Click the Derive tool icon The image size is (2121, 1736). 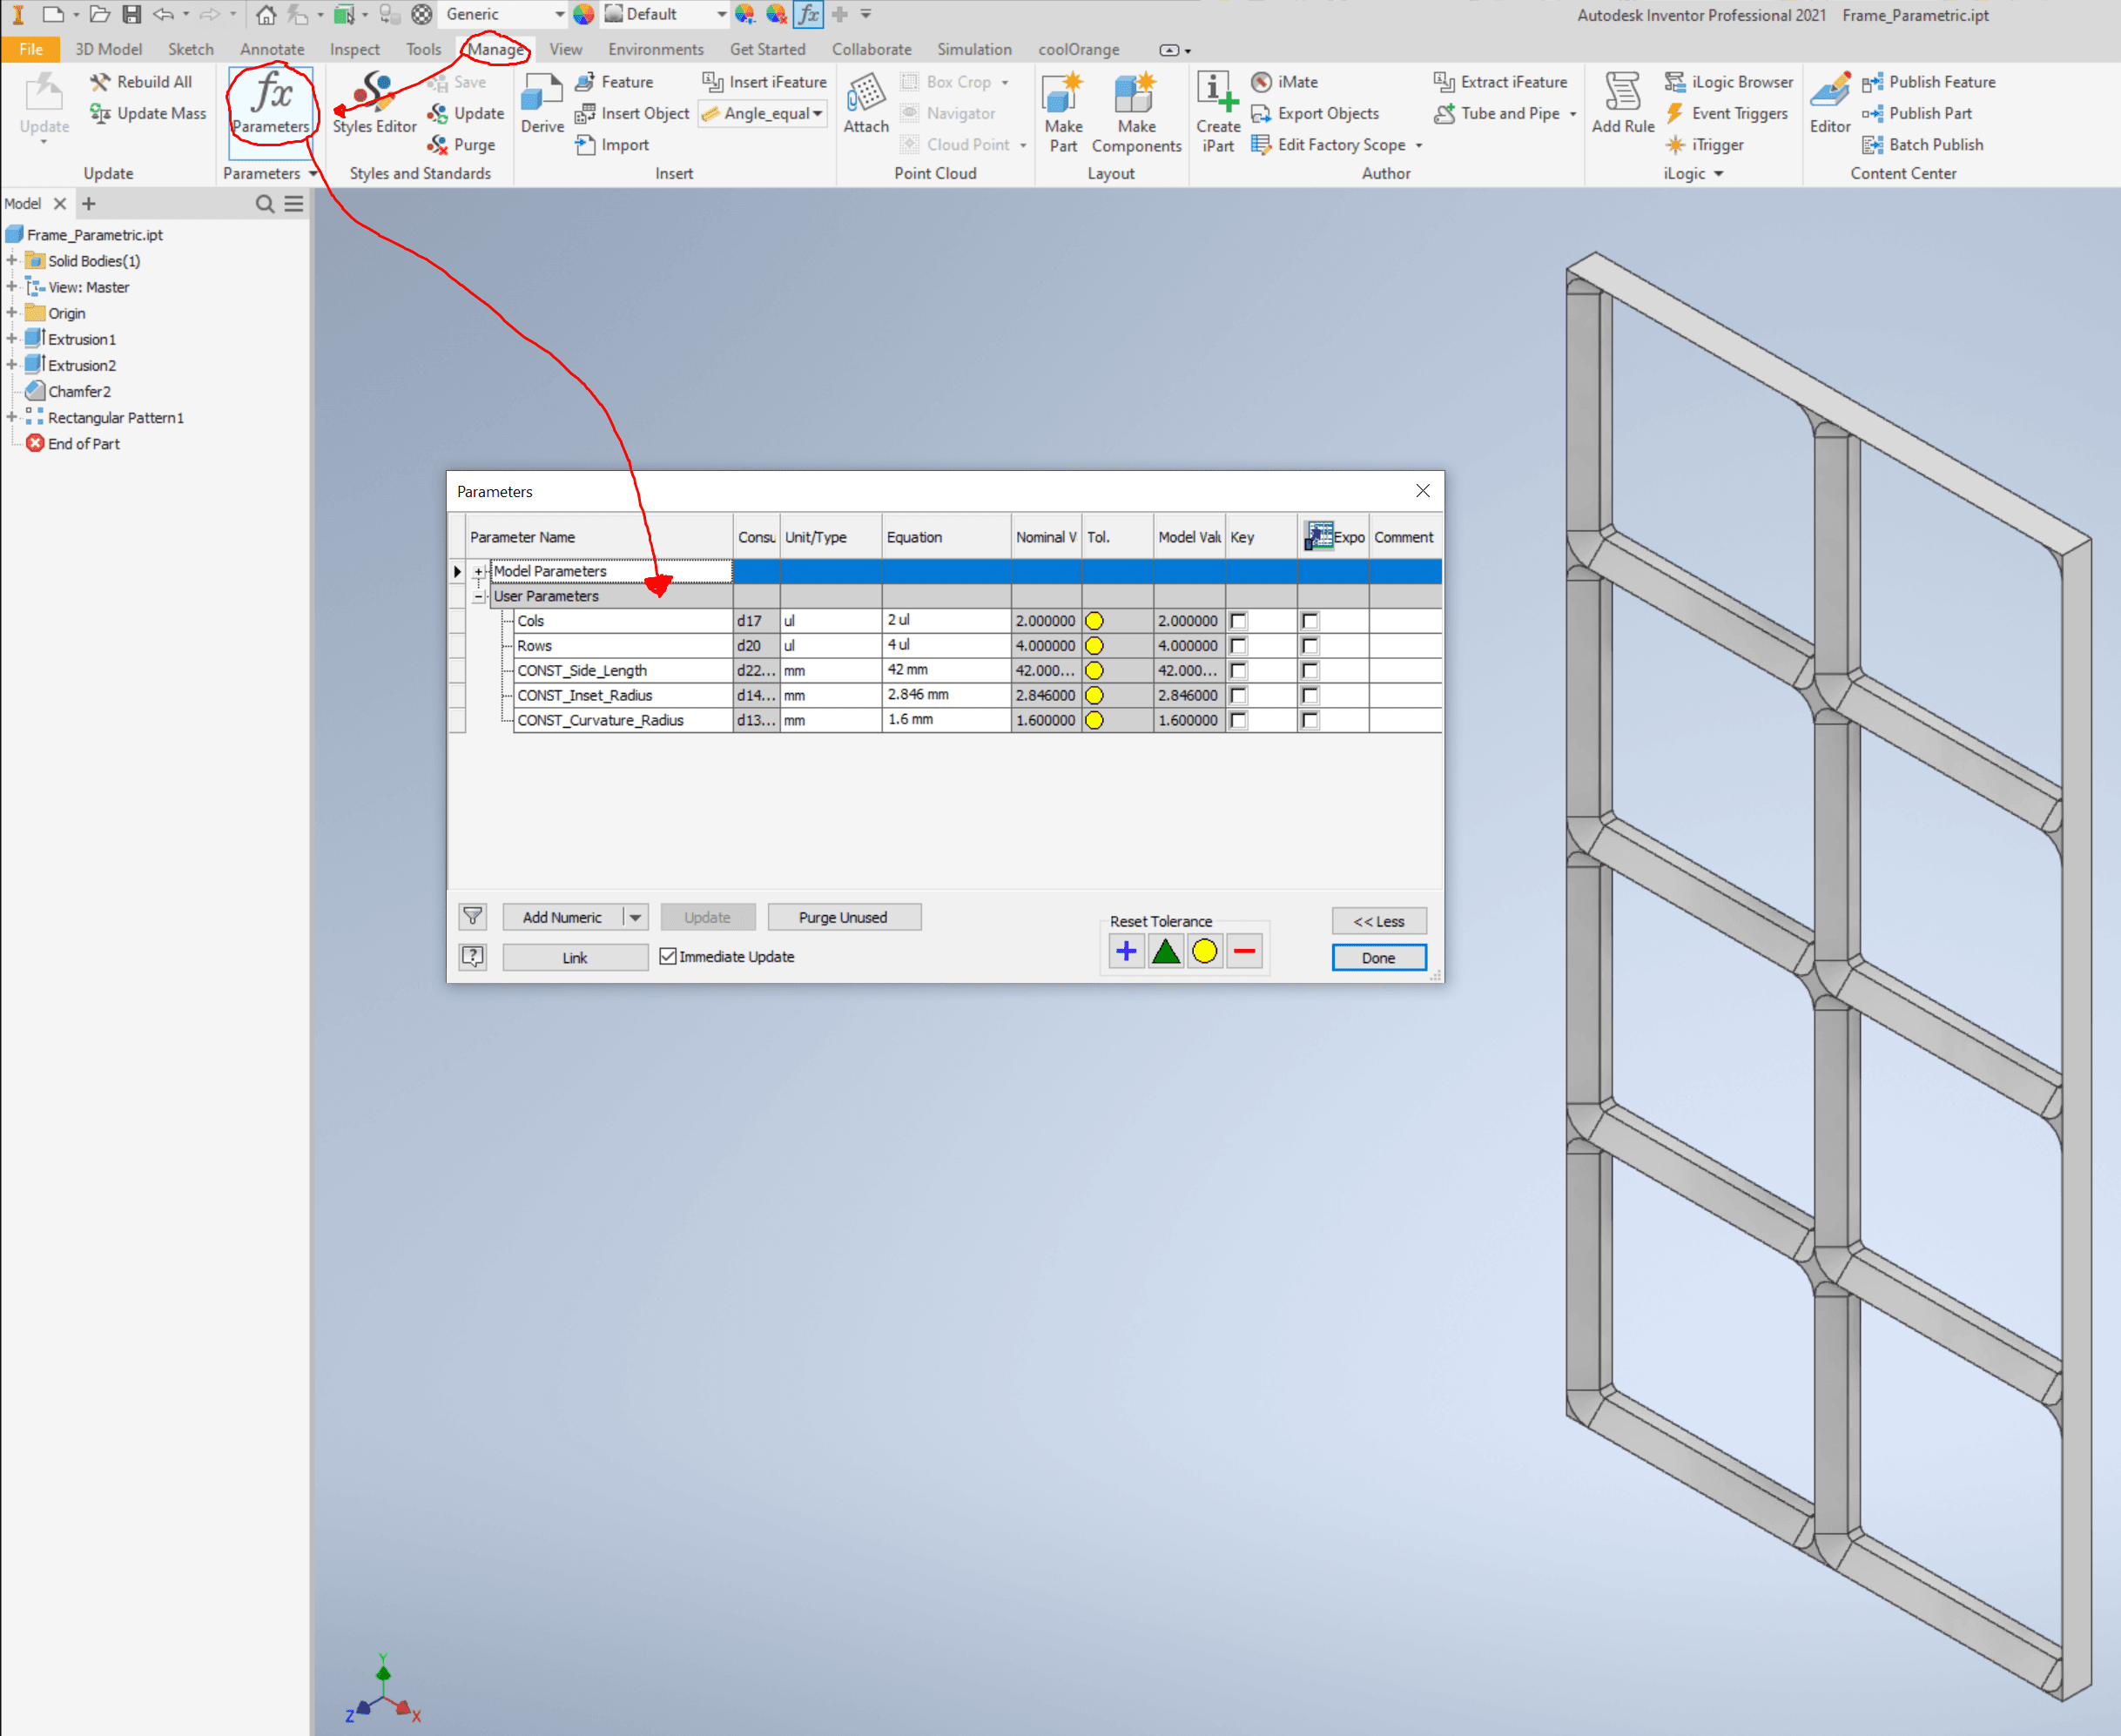click(x=542, y=103)
